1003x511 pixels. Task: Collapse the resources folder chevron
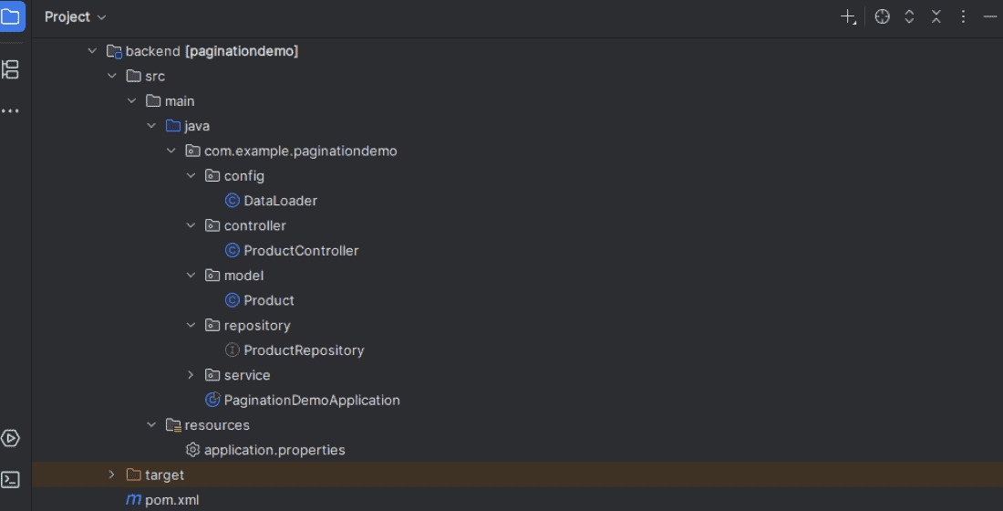[151, 425]
